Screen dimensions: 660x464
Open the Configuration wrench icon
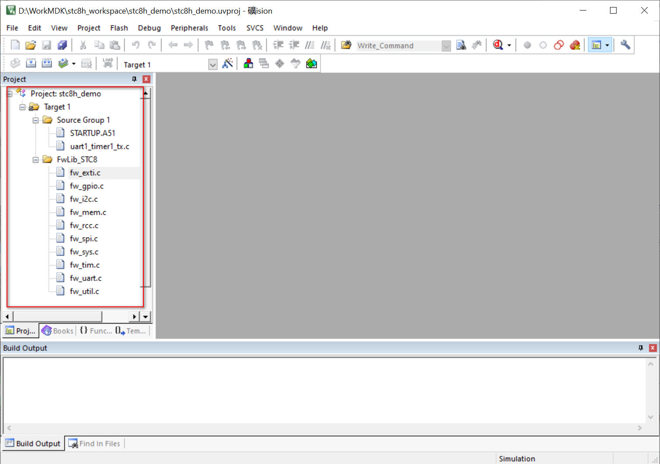[x=625, y=45]
